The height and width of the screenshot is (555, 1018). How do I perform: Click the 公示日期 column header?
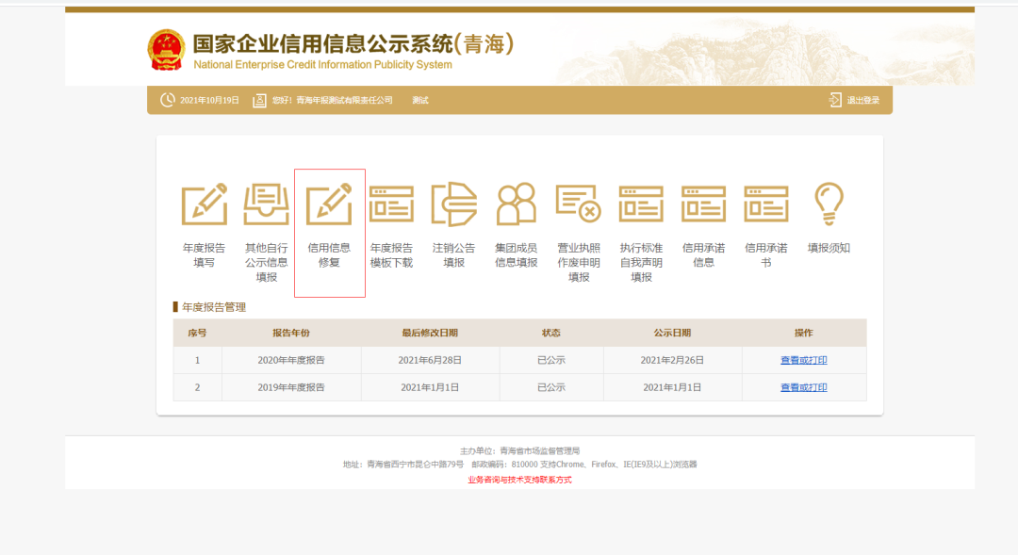(673, 333)
